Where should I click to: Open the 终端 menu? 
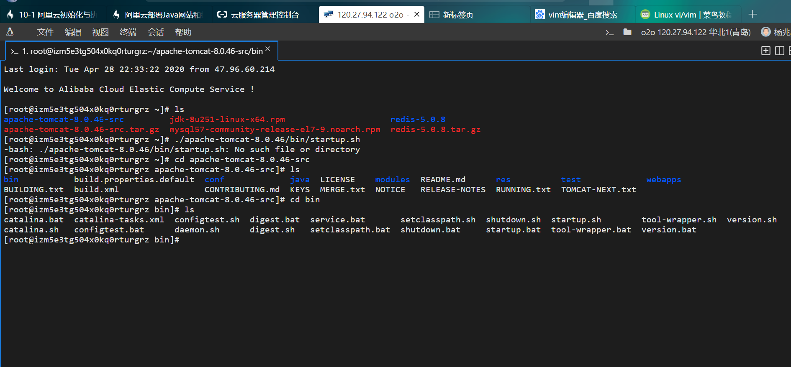coord(128,32)
